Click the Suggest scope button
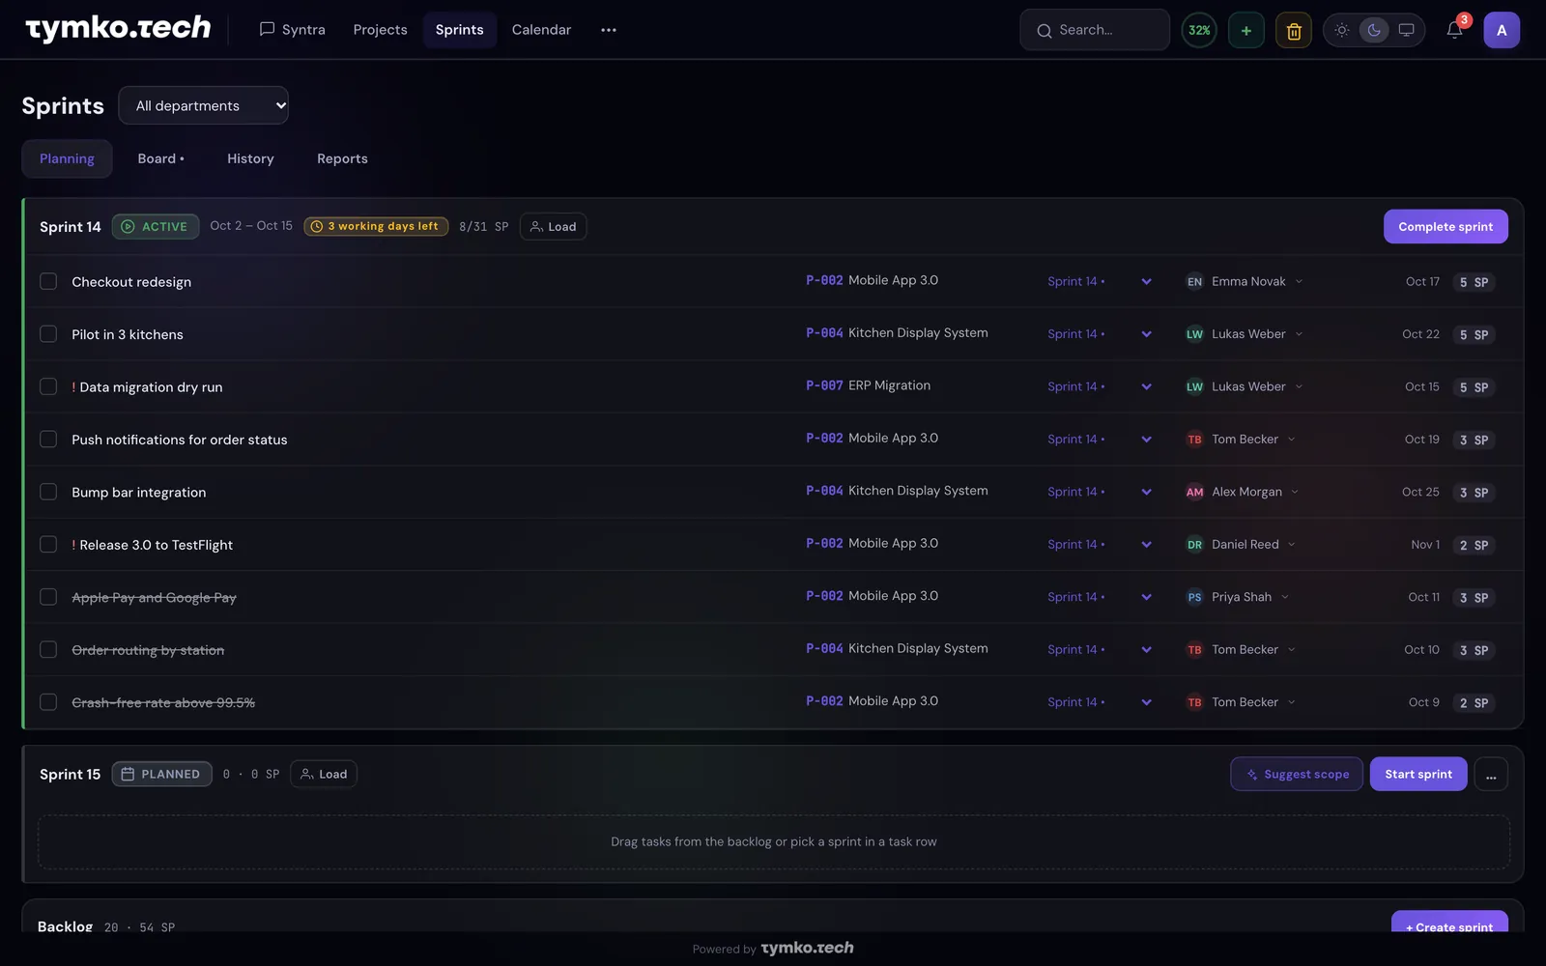 [1297, 774]
